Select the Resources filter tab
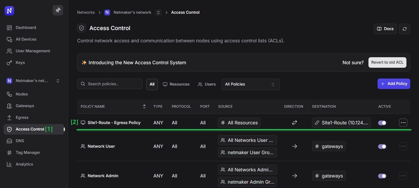This screenshot has width=419, height=188. (176, 84)
